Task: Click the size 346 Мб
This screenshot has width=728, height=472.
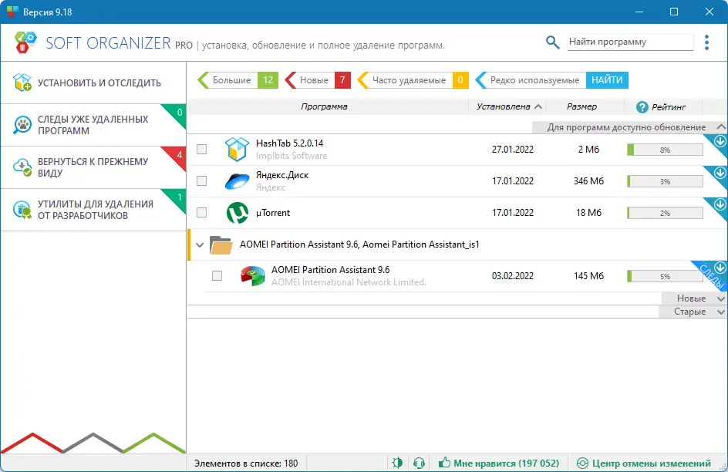Action: (588, 181)
